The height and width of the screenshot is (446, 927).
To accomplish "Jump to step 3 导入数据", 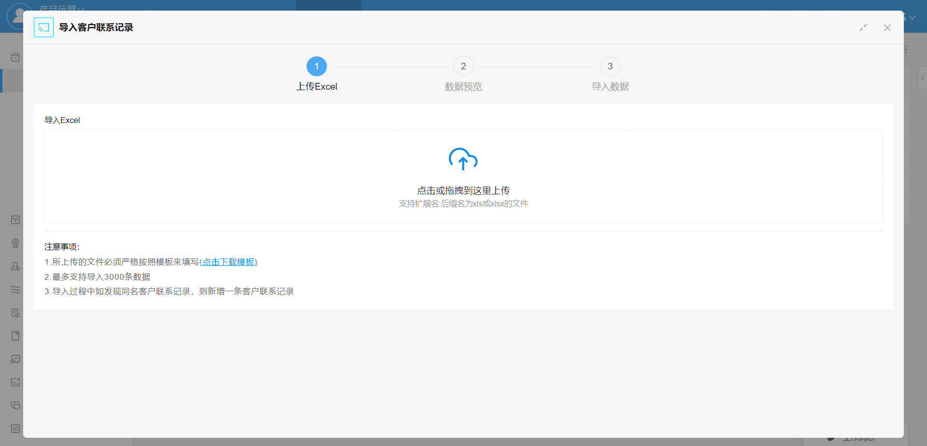I will pyautogui.click(x=610, y=67).
